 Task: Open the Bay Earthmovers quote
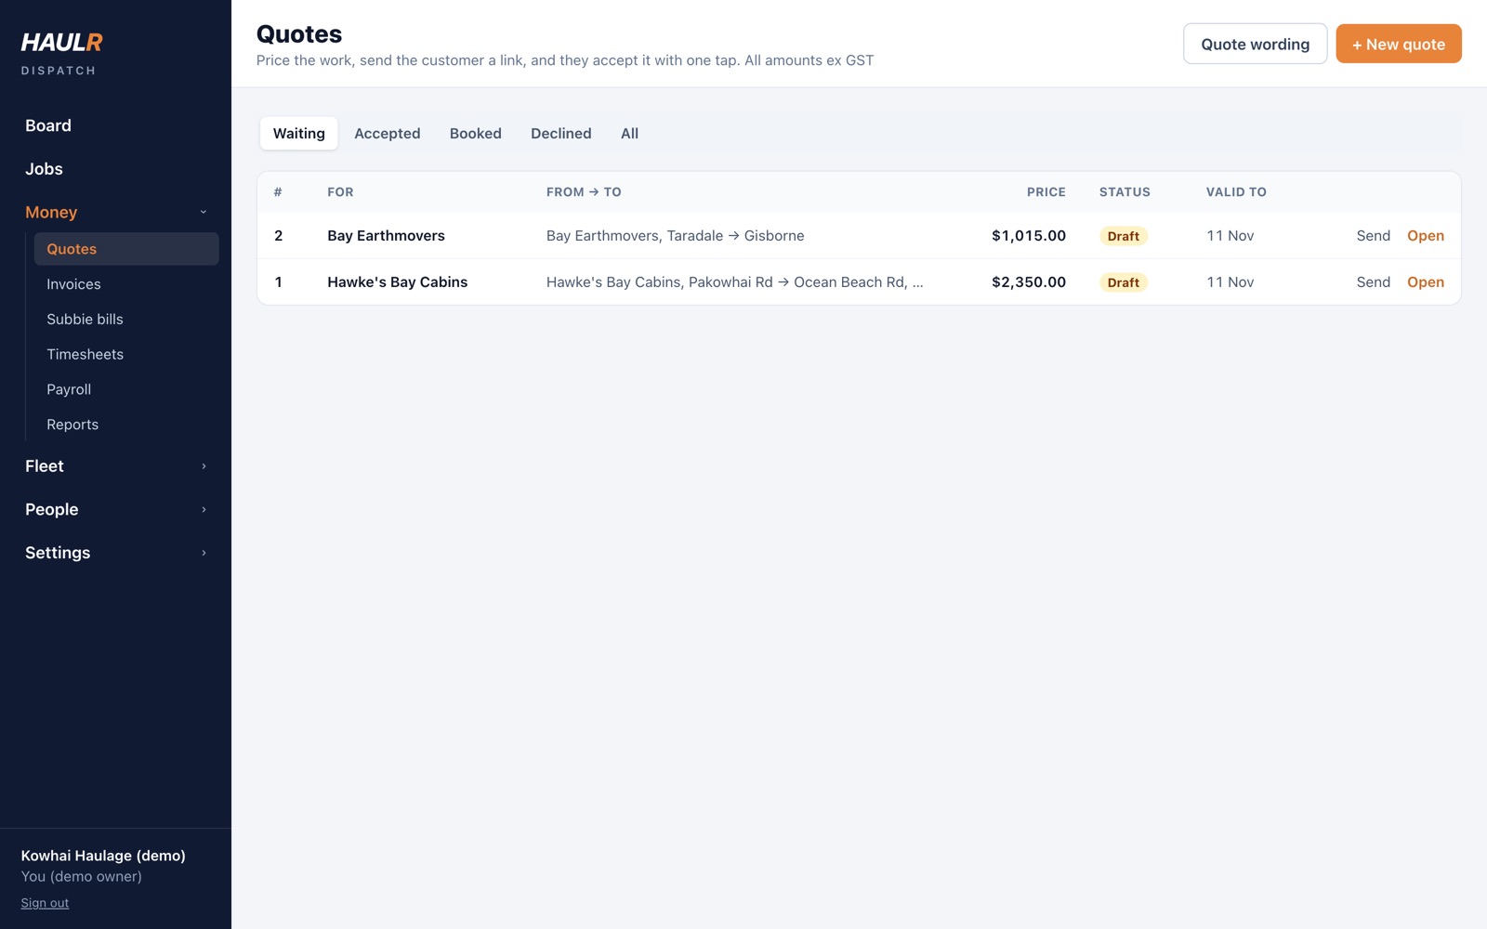(1426, 236)
